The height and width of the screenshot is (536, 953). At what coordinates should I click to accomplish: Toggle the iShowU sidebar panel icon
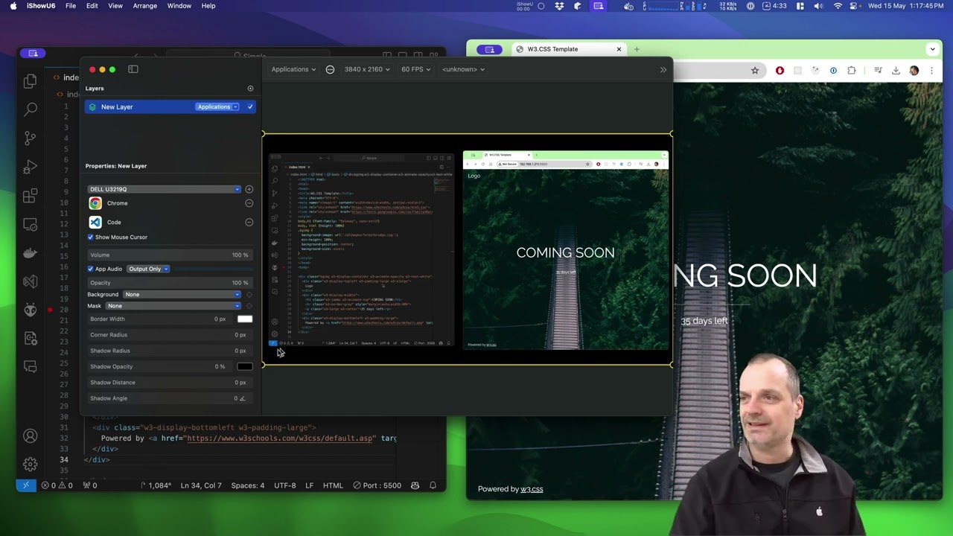[133, 69]
